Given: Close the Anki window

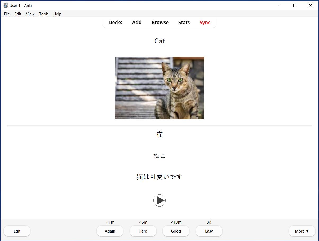Looking at the screenshot, I should click(x=311, y=5).
